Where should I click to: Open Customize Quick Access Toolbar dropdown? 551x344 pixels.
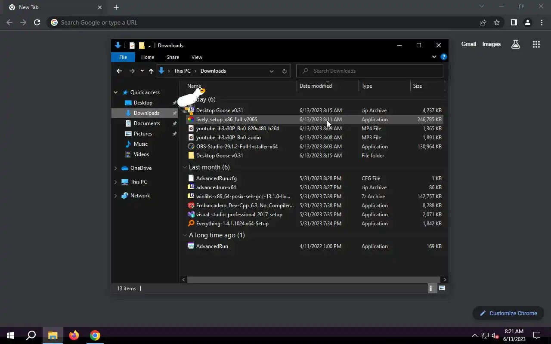149,46
